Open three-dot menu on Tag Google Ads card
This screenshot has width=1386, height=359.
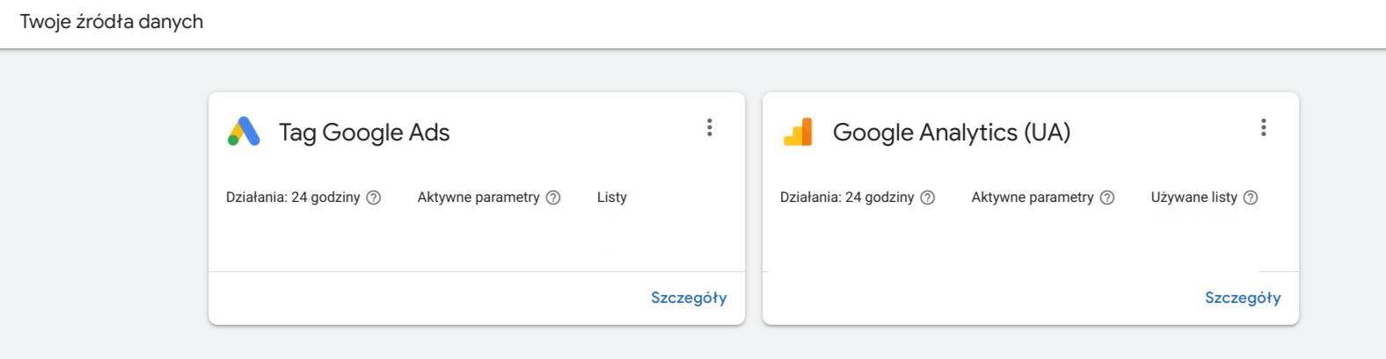[709, 127]
